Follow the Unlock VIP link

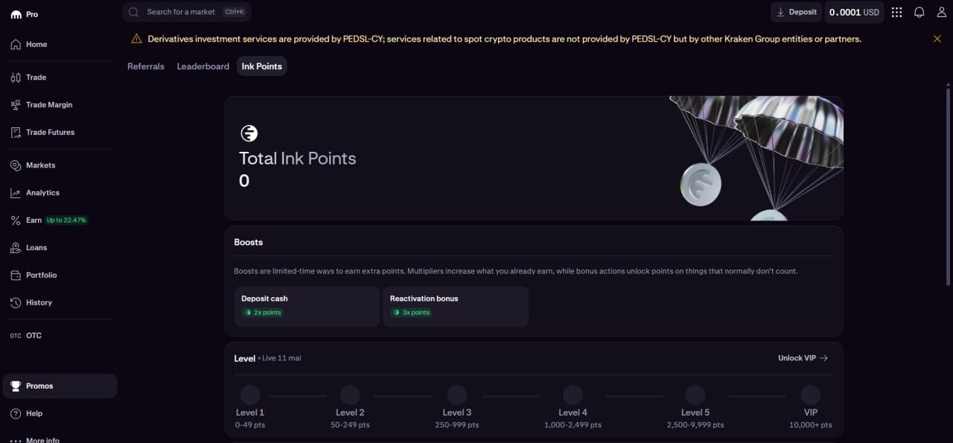[x=803, y=358]
